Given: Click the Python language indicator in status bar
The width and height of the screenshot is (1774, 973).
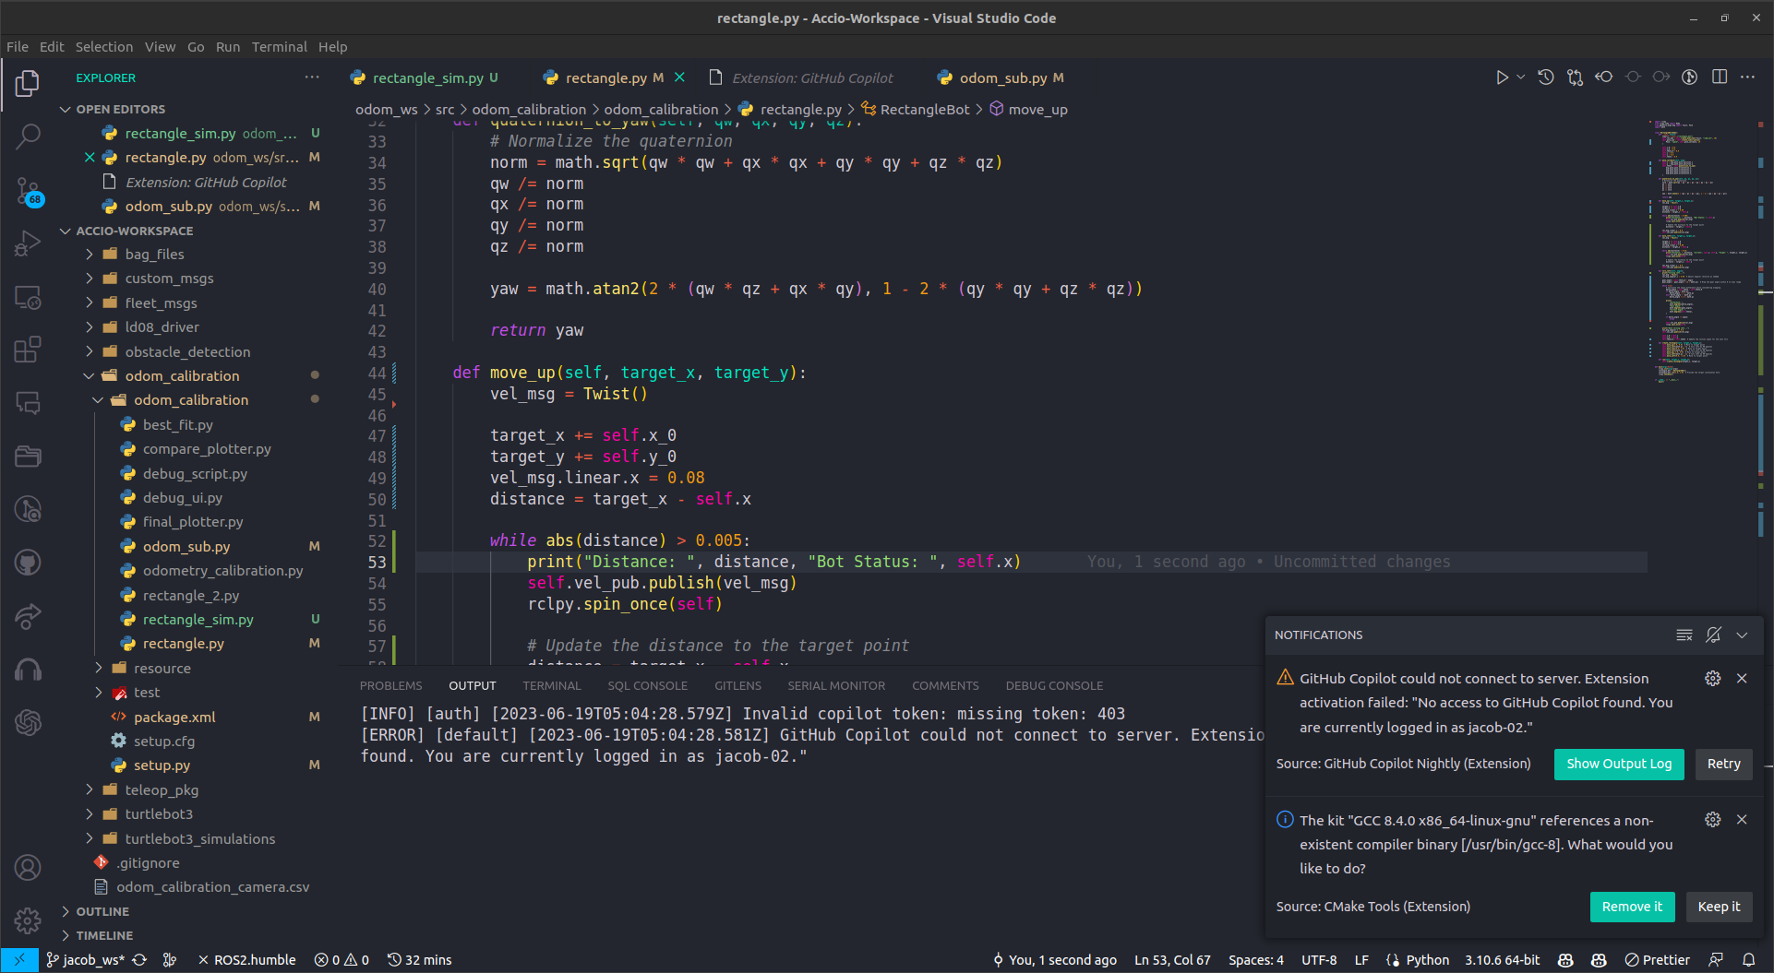Looking at the screenshot, I should pyautogui.click(x=1428, y=959).
